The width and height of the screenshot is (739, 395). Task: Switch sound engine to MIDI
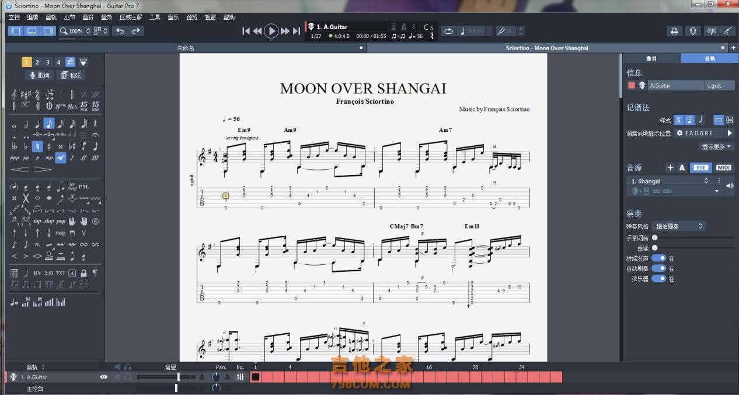click(723, 167)
